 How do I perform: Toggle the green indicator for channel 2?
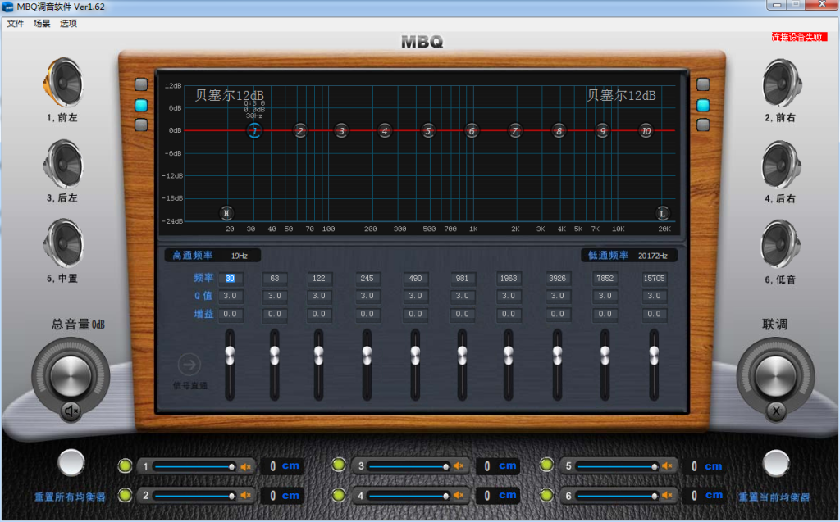tap(125, 495)
